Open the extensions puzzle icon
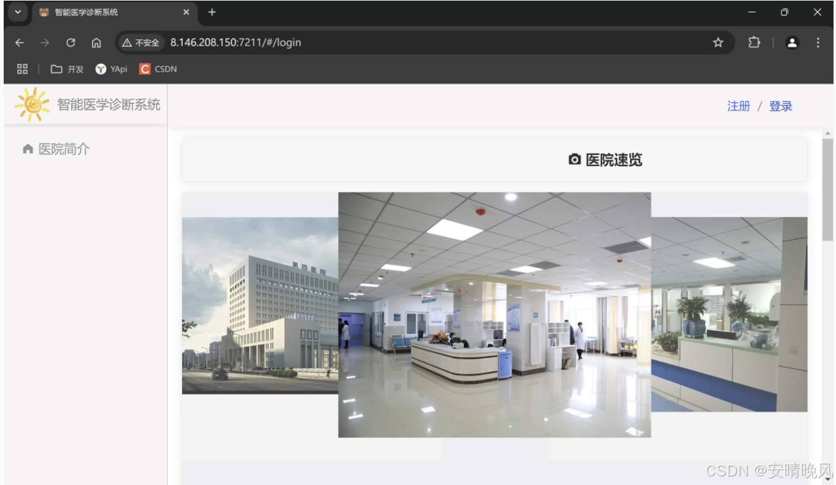The width and height of the screenshot is (836, 485). (754, 43)
